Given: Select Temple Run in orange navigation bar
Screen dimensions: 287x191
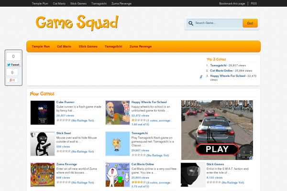Looking at the screenshot, I should [41, 46].
